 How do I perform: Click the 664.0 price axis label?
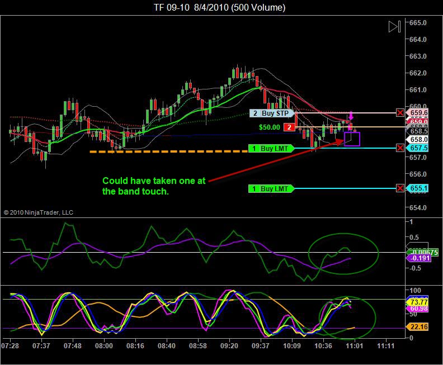coord(418,40)
